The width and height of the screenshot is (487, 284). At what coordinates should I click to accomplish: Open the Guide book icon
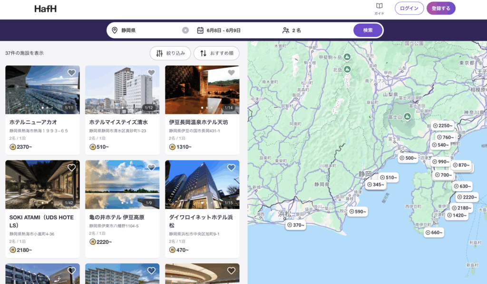pos(379,6)
